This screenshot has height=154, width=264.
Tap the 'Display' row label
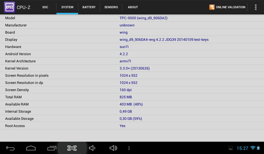[11, 40]
